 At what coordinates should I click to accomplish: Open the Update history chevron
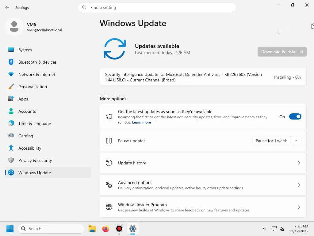[299, 163]
